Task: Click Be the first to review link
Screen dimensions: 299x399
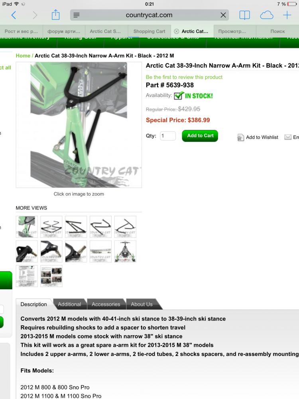Action: pyautogui.click(x=184, y=77)
